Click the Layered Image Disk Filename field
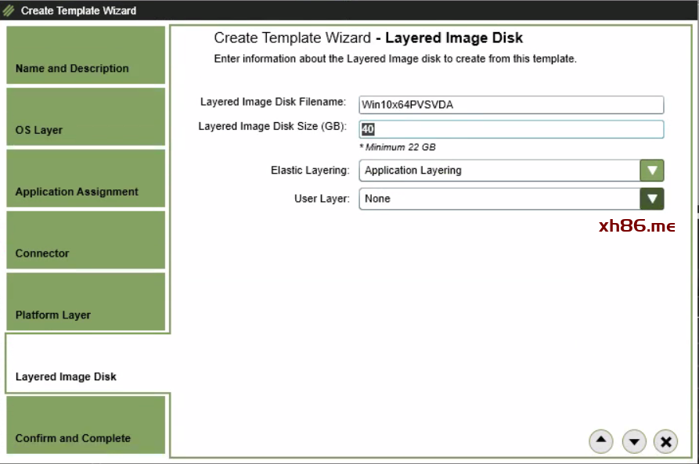 click(511, 105)
